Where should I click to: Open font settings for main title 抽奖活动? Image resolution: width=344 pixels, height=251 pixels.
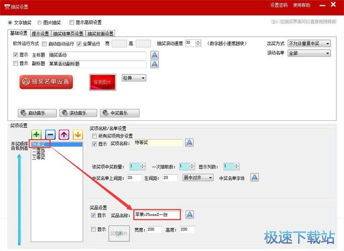click(155, 55)
